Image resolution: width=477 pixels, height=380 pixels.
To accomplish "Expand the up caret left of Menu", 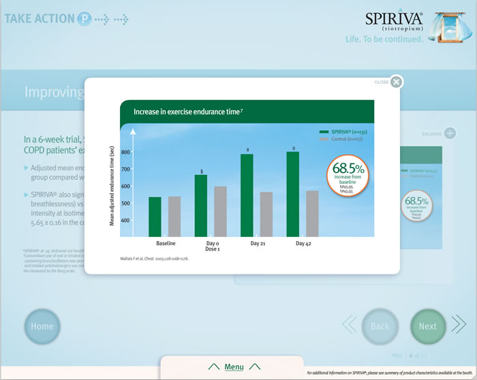I will (214, 366).
